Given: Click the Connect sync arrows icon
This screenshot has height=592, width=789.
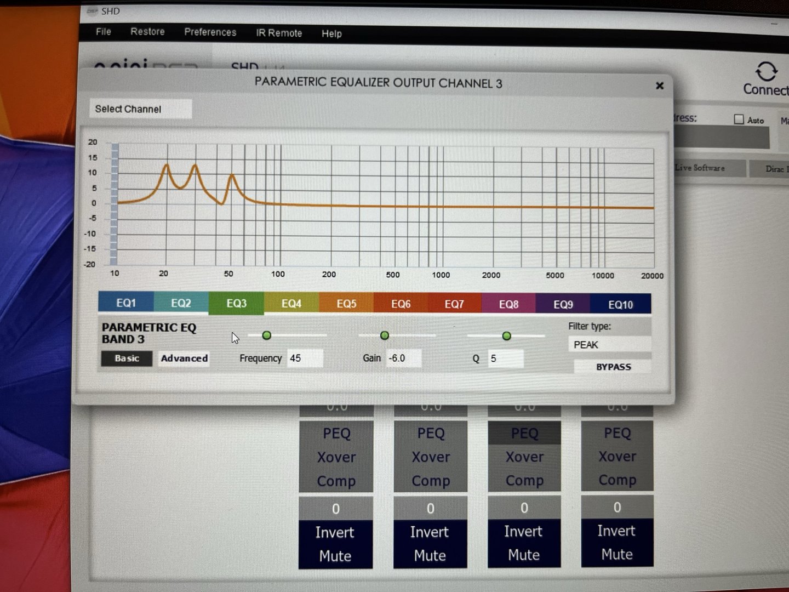Looking at the screenshot, I should (x=766, y=71).
